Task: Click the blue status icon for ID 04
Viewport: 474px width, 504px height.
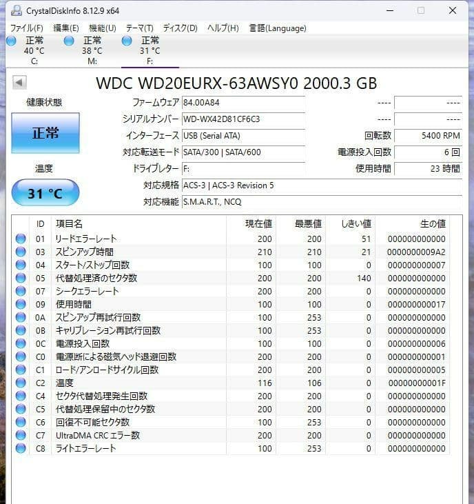Action: pyautogui.click(x=21, y=265)
